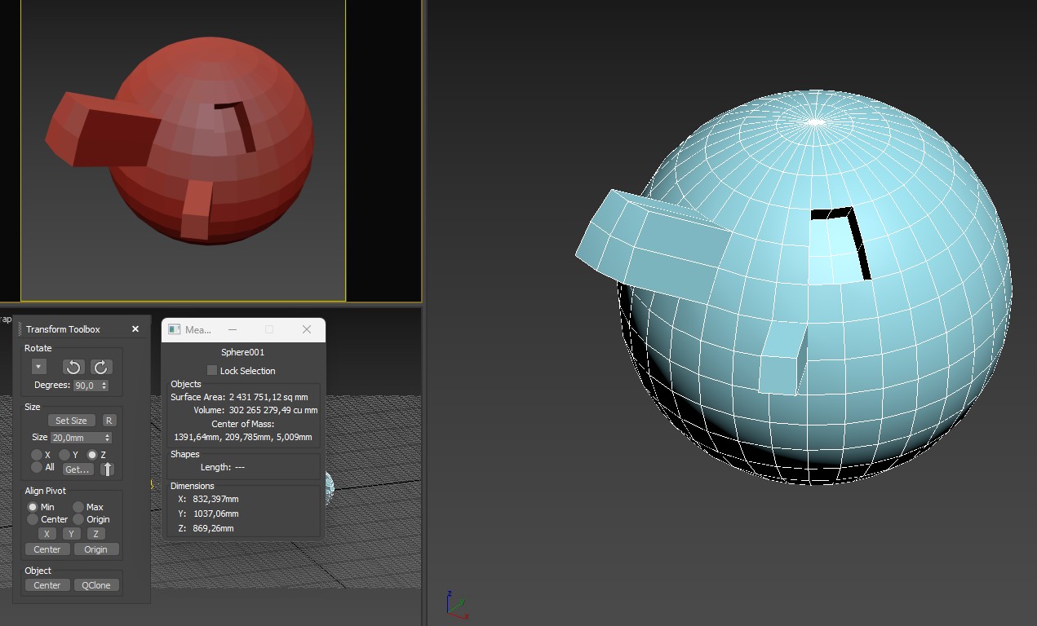Click the R reset size button
Viewport: 1037px width, 626px height.
(109, 421)
